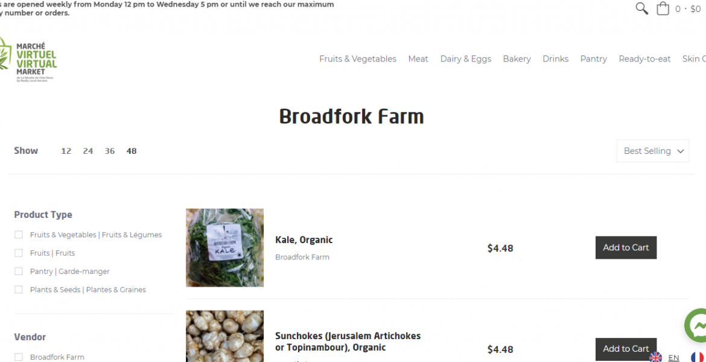Switch to French with the France flag

(698, 358)
